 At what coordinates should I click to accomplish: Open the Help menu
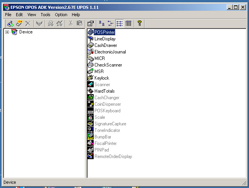point(76,15)
